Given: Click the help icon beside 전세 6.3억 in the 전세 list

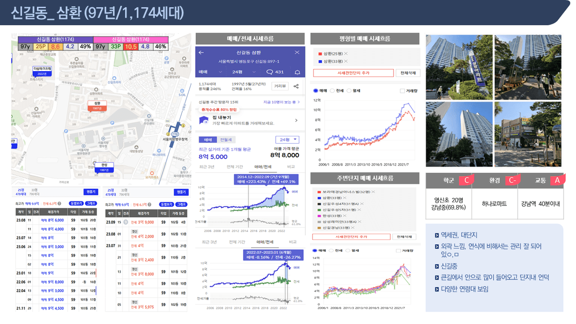Looking at the screenshot, I should (x=150, y=205).
